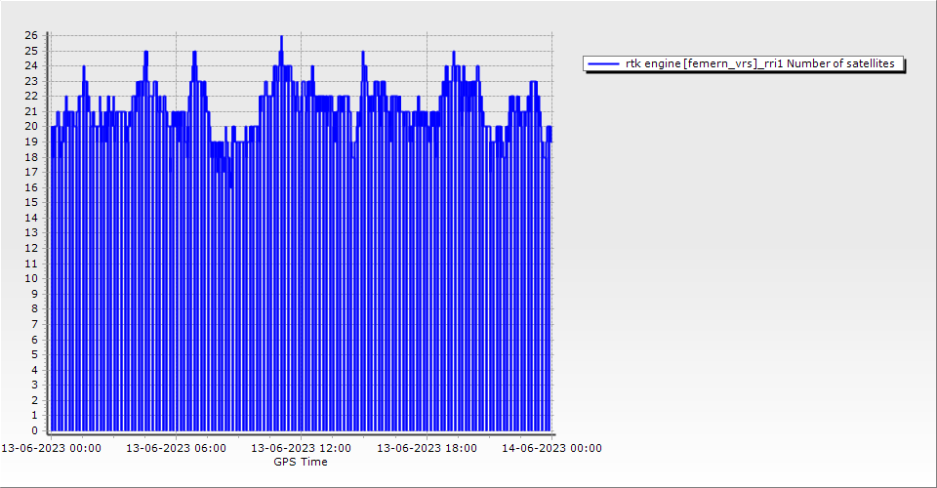
Task: Select the '24' tick label on the Y axis
Action: point(31,65)
